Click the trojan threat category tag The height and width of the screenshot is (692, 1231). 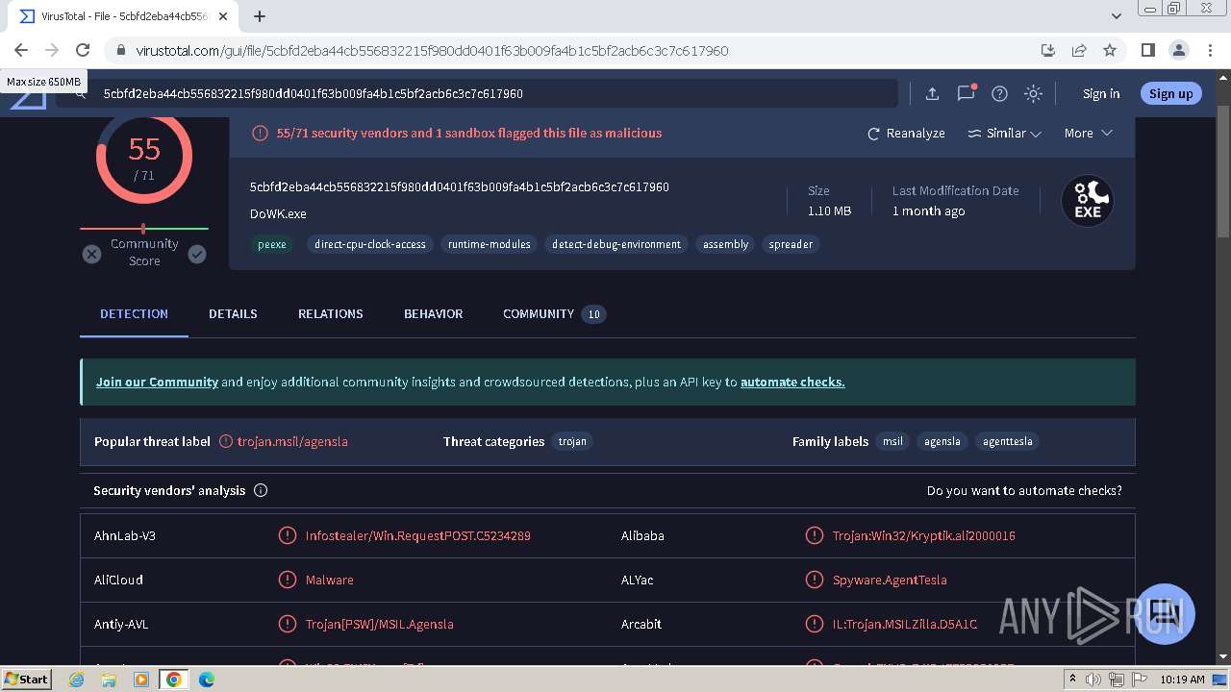click(x=572, y=441)
